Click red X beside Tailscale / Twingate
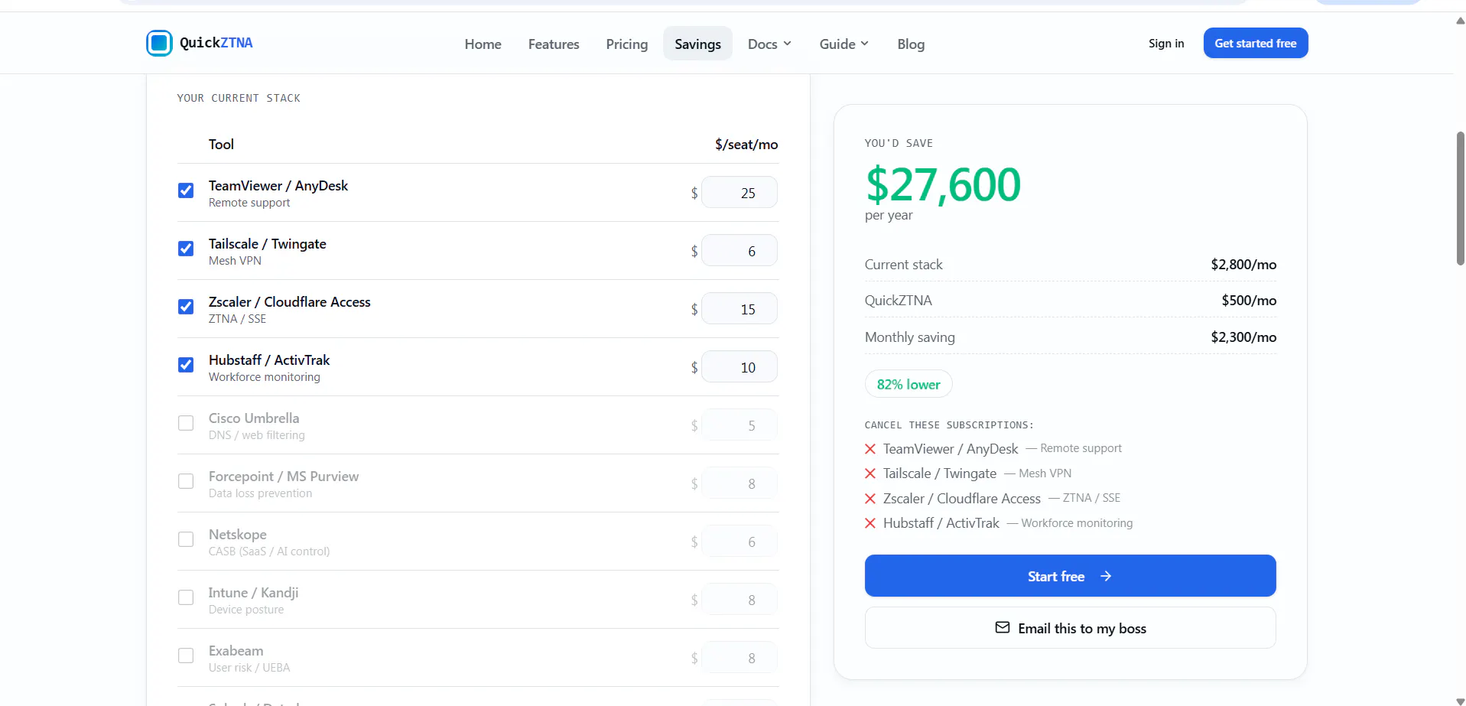 [x=870, y=473]
